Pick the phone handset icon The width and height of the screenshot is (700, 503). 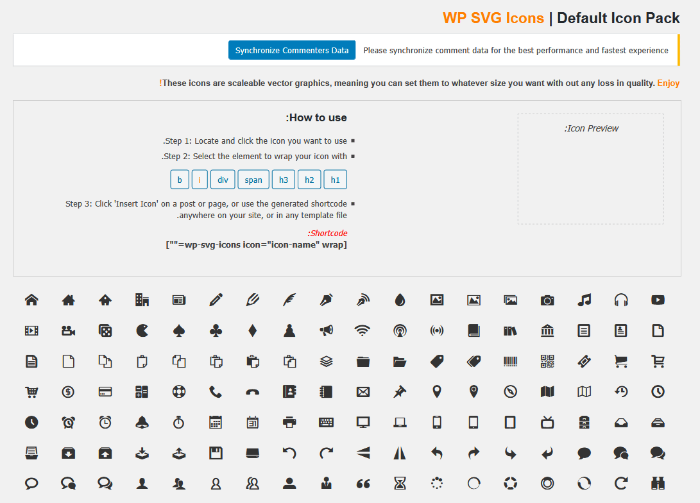216,392
